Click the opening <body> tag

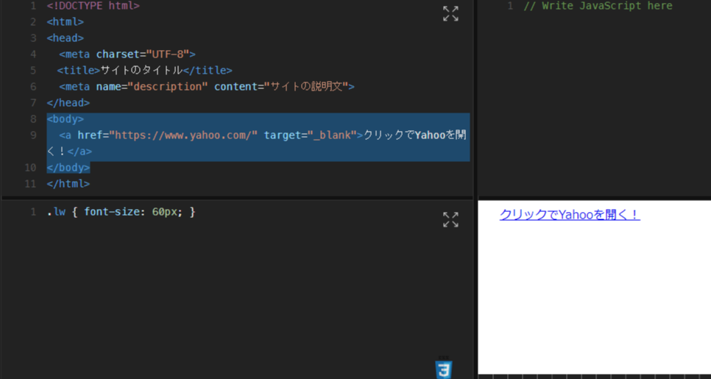pos(66,119)
